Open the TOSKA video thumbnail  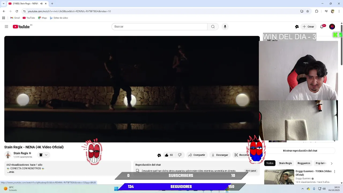pyautogui.click(x=279, y=177)
